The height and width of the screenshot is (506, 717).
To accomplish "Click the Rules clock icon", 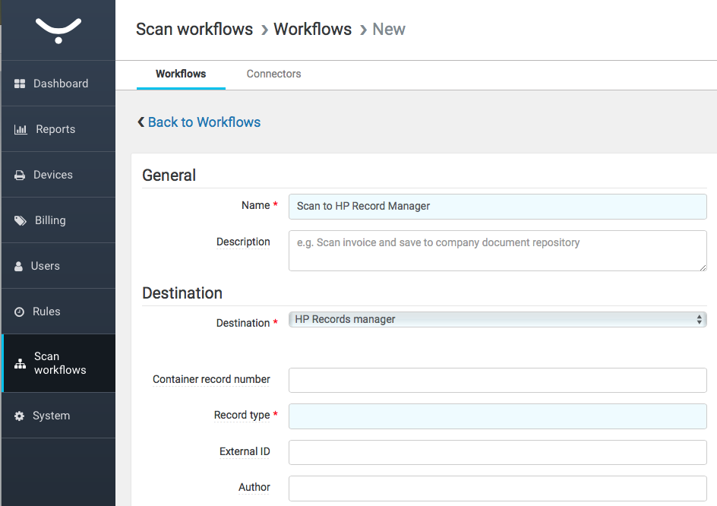I will click(20, 312).
